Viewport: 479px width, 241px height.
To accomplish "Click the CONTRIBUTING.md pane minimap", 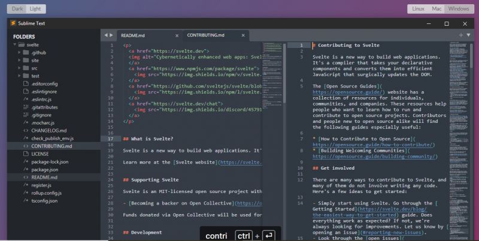I will click(x=459, y=141).
